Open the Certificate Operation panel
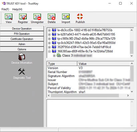This screenshot has height=132, width=137. click(x=22, y=39)
